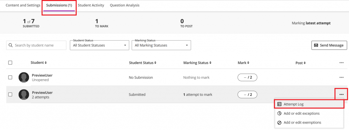Screen dimensions: 349x130
Task: Click the mark pill for submitted PreviewUser
Action: tap(247, 95)
